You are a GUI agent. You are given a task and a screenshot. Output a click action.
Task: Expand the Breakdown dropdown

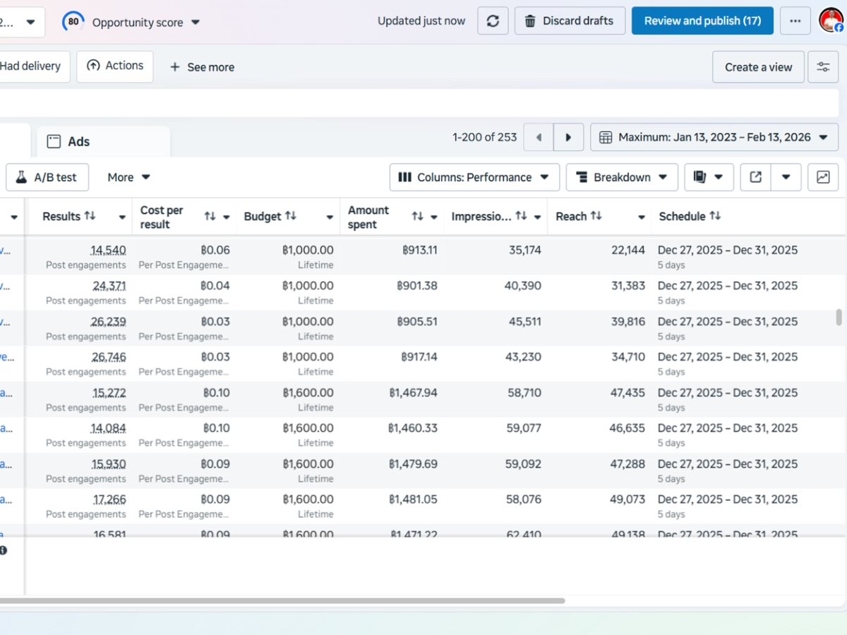[622, 177]
